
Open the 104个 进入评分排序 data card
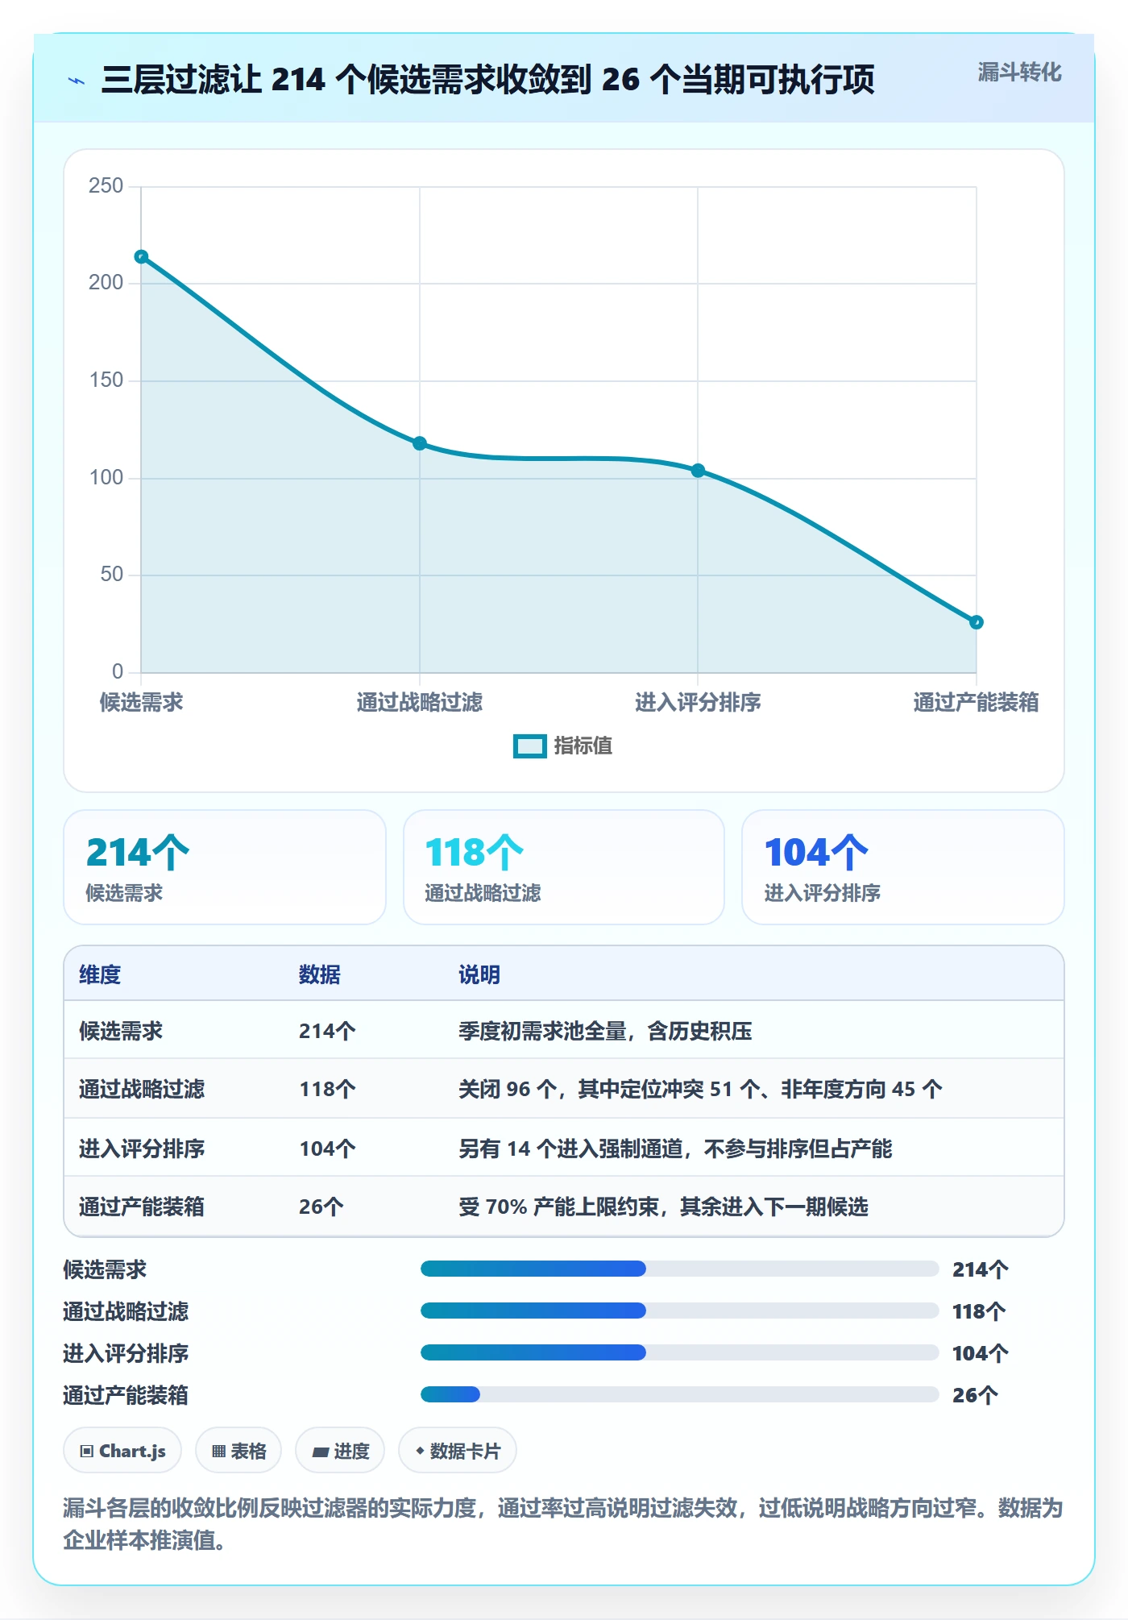tap(903, 867)
